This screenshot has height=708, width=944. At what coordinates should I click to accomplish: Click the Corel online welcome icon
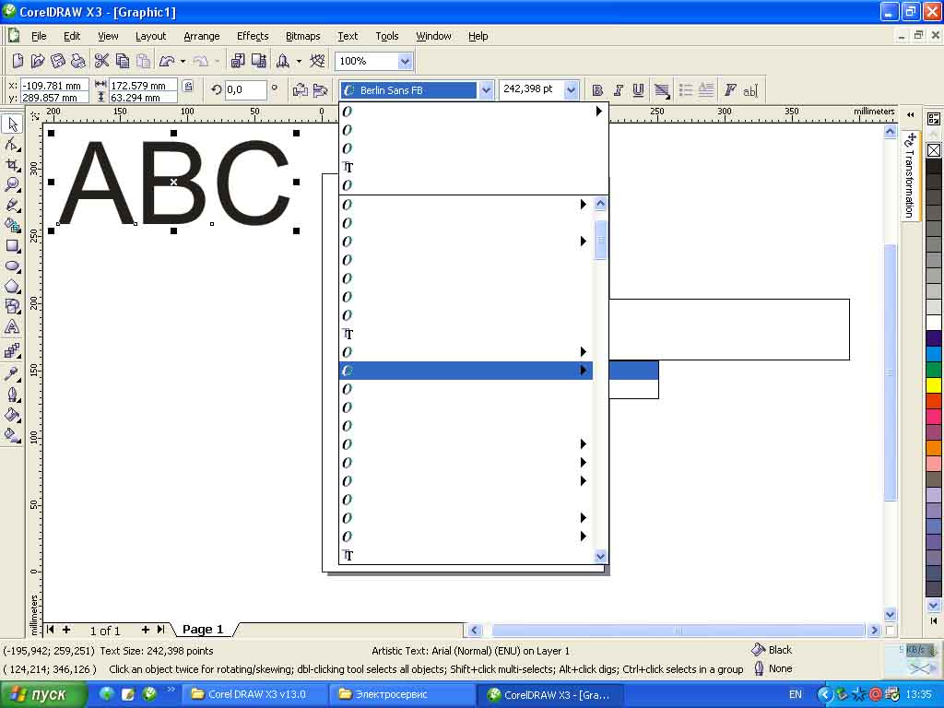pyautogui.click(x=317, y=60)
